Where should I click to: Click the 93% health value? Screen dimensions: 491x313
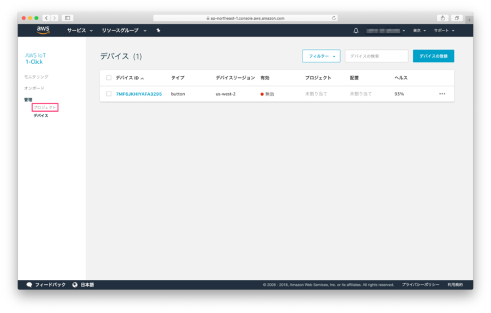click(x=399, y=94)
